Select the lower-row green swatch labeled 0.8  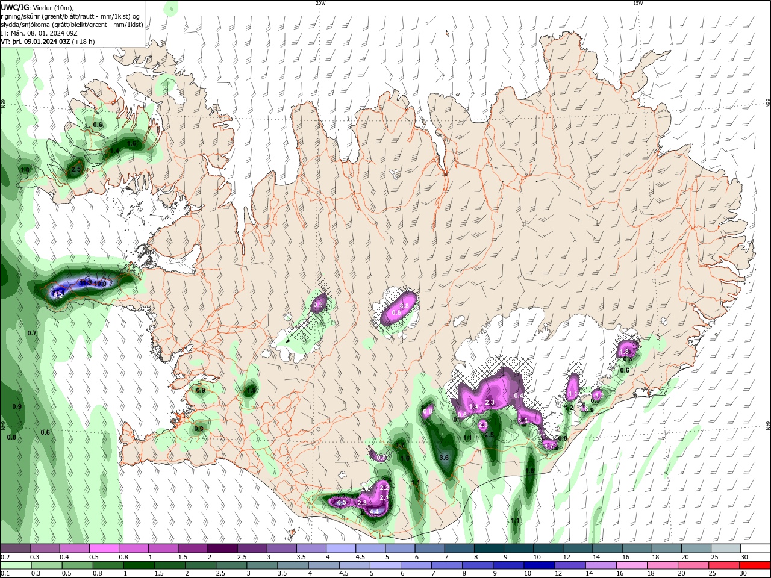coord(108,565)
